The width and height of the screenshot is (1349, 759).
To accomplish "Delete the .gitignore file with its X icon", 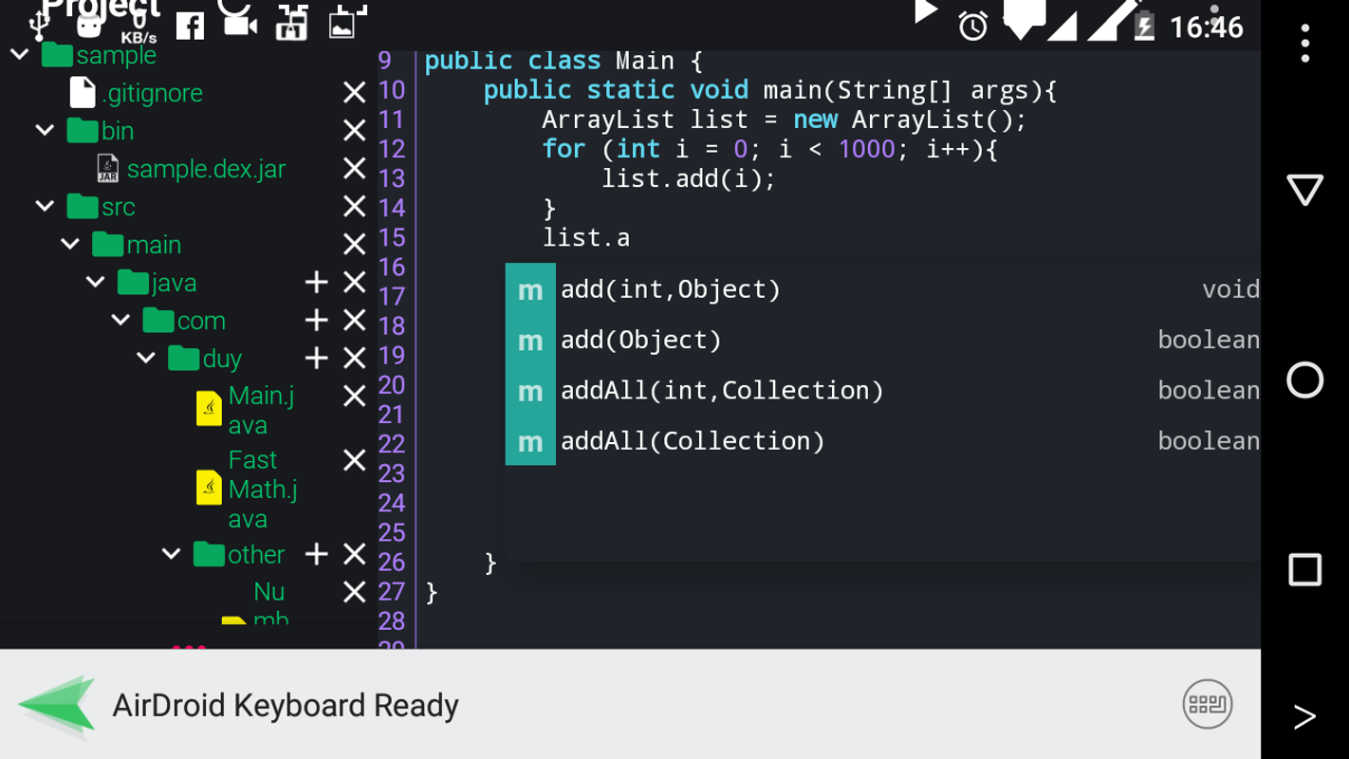I will tap(354, 92).
